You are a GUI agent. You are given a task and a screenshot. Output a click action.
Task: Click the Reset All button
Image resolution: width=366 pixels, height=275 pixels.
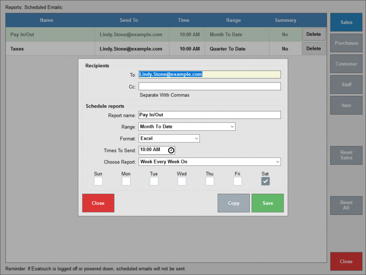click(x=346, y=206)
